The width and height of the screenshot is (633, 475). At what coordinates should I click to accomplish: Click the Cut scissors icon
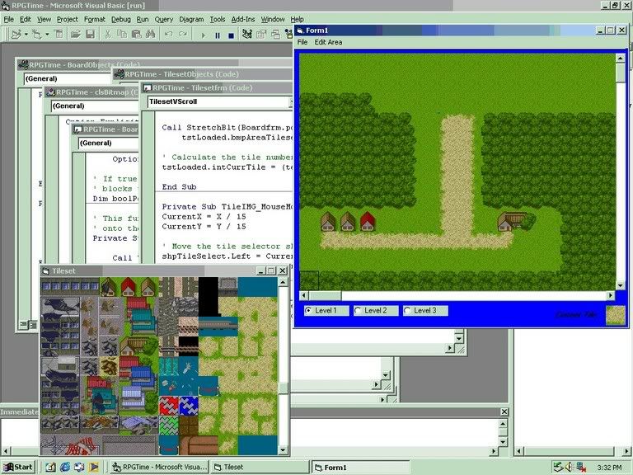coord(107,35)
